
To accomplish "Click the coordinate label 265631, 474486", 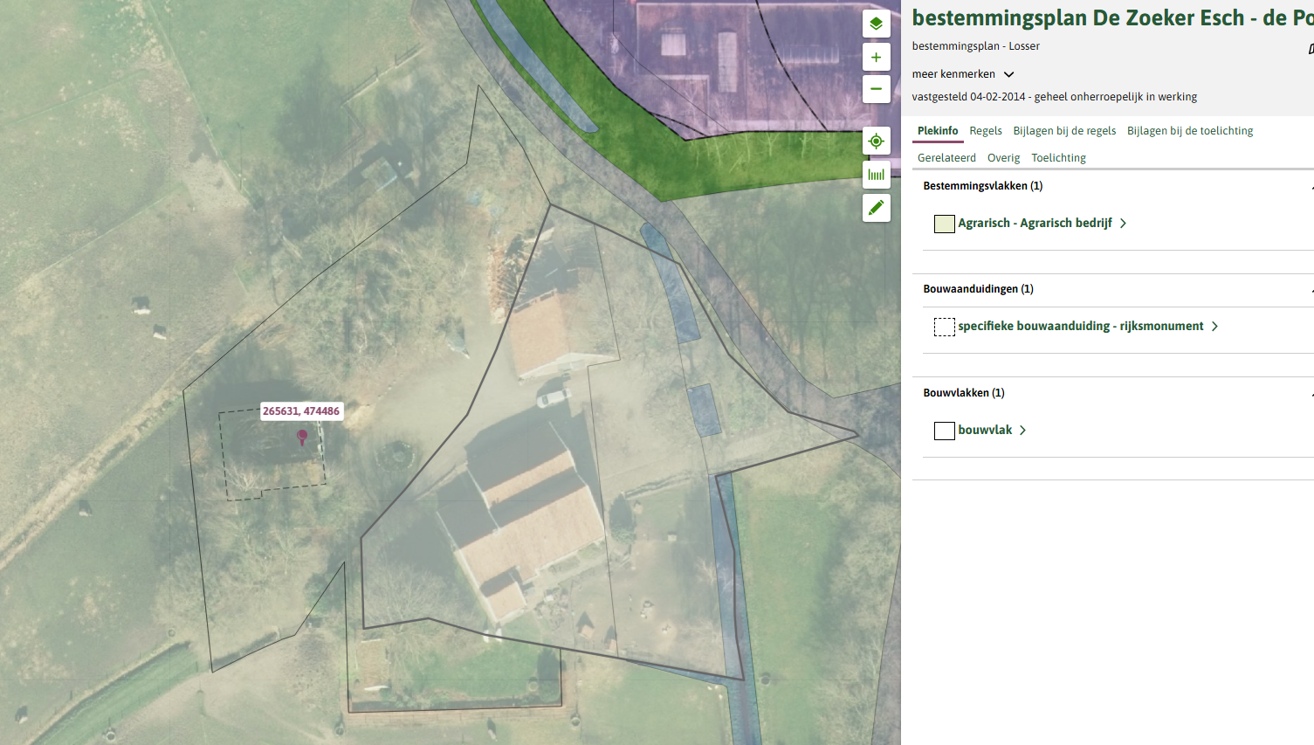I will [x=301, y=411].
